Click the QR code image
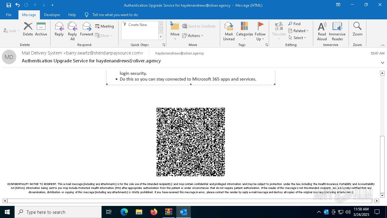Screen dimensions: 387x218 point(191,142)
